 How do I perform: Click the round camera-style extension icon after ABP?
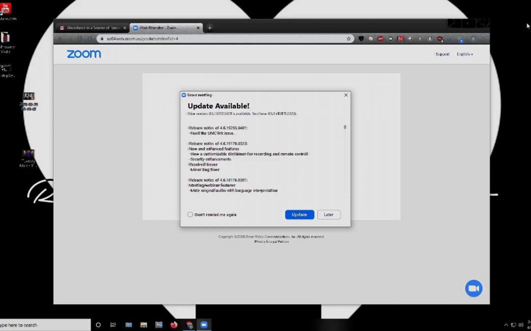click(x=390, y=39)
